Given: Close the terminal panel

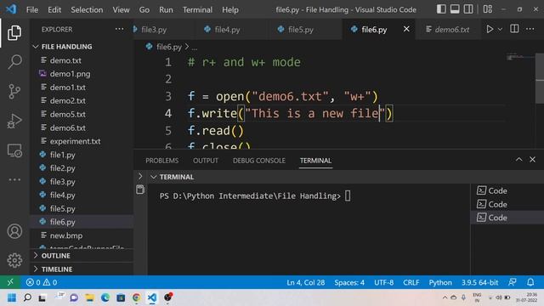Looking at the screenshot, I should [532, 160].
